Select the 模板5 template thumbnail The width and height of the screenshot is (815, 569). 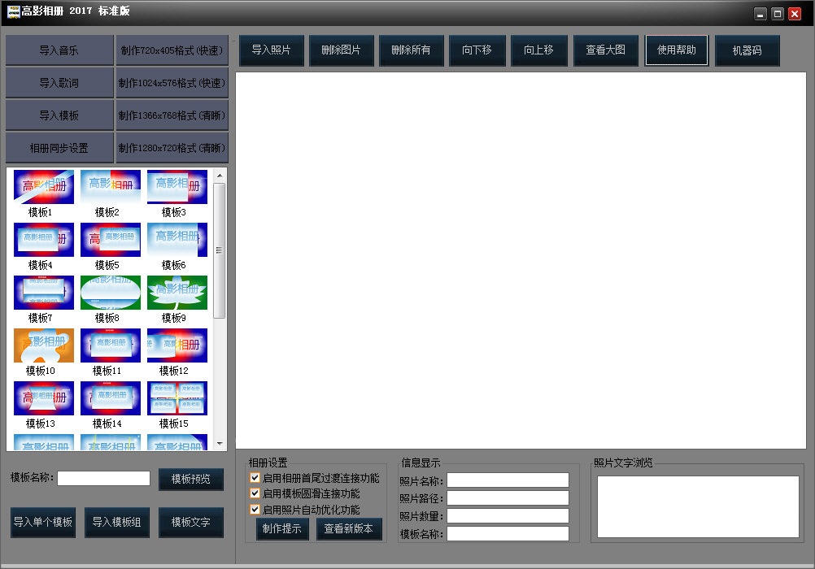point(111,239)
